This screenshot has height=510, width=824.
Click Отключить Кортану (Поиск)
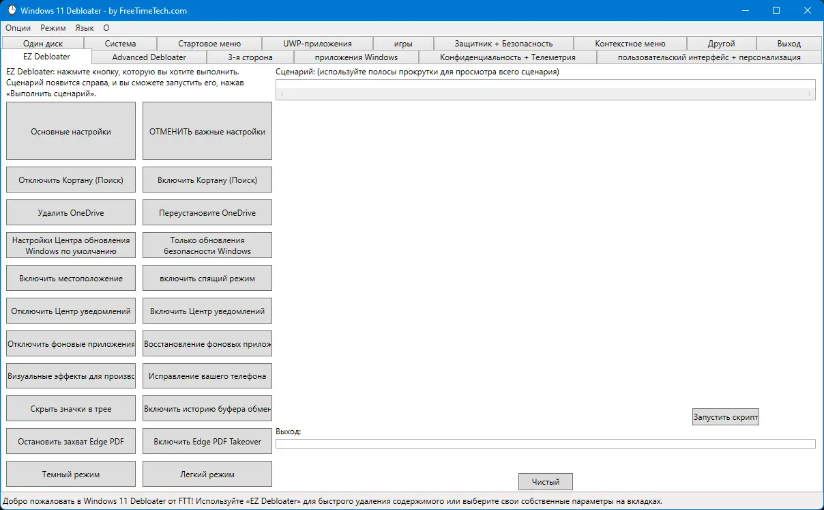click(x=71, y=180)
